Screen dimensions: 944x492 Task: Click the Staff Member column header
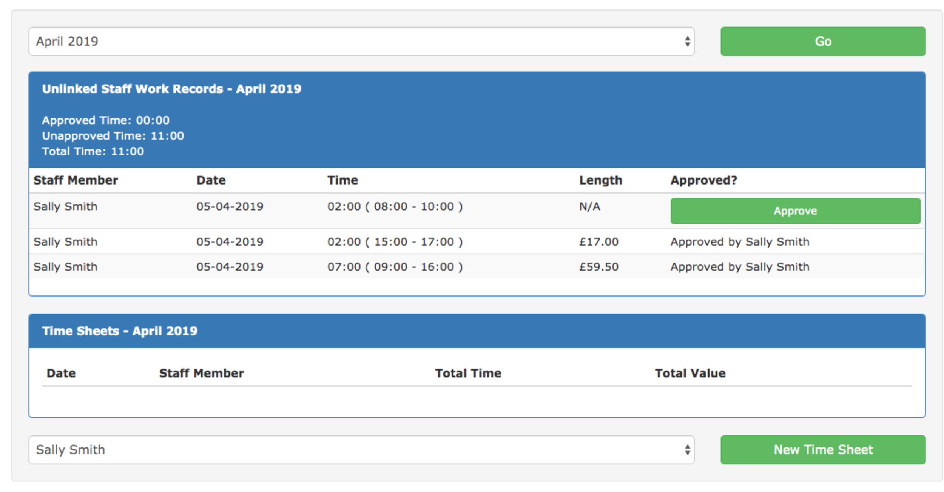click(x=76, y=180)
